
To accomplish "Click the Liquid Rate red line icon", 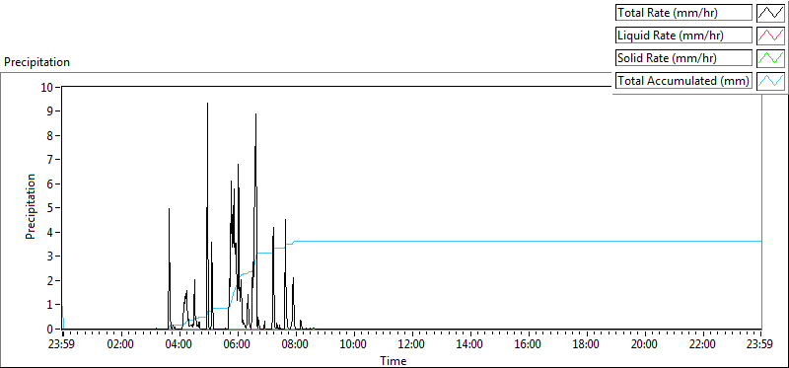I will (x=770, y=36).
